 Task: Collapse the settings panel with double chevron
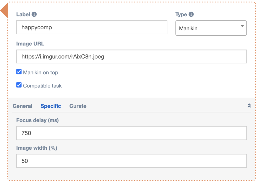pyautogui.click(x=249, y=106)
